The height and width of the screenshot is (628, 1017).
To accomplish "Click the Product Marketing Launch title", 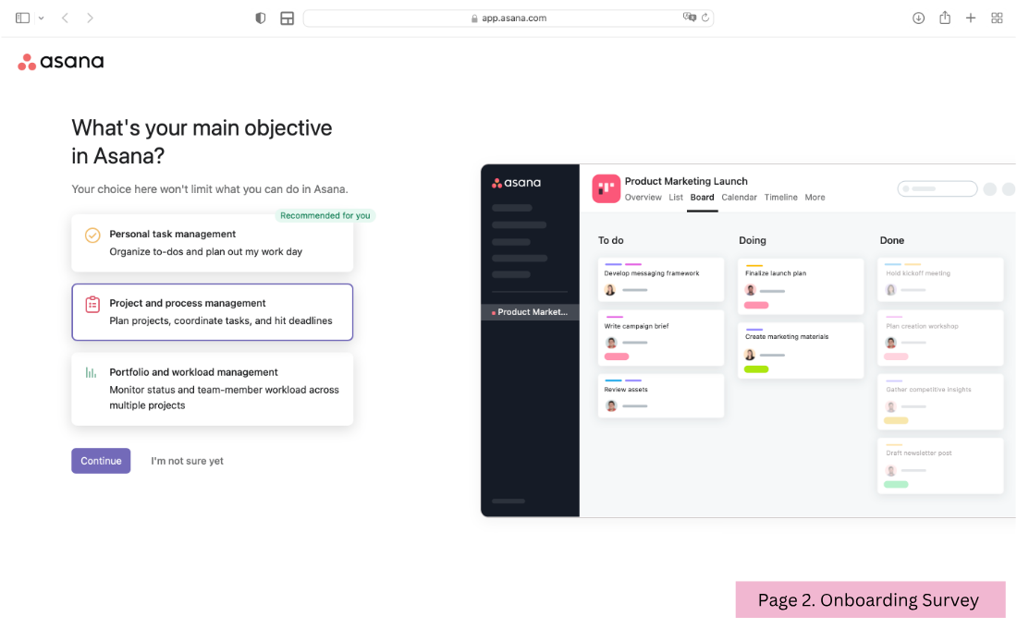I will [686, 181].
